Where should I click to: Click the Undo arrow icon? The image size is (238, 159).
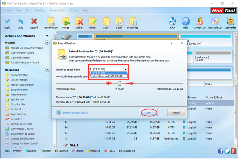[20, 21]
